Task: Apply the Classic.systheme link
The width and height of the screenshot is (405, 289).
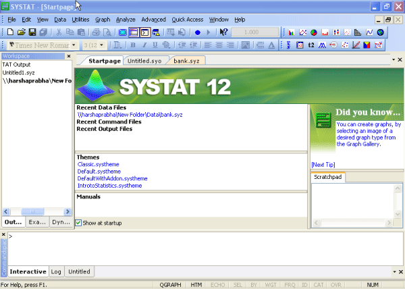Action: coord(98,164)
